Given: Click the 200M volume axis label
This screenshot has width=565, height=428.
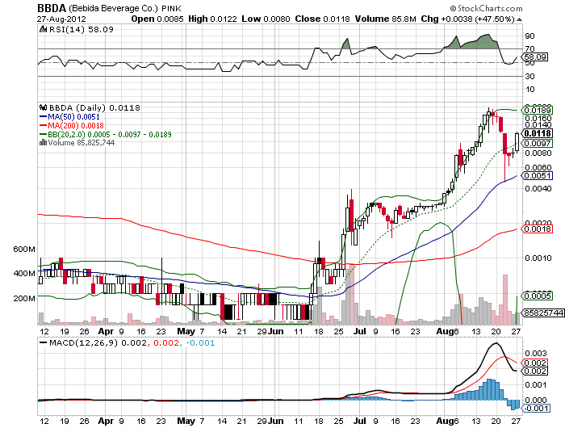Looking at the screenshot, I should [24, 299].
